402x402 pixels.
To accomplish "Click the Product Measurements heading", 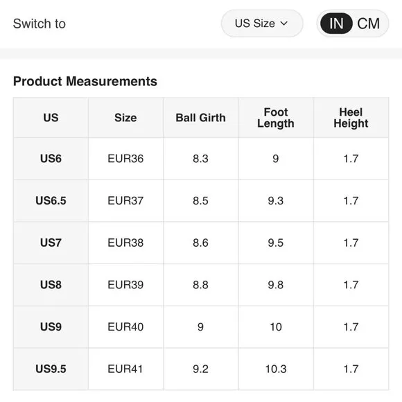I will pos(85,81).
